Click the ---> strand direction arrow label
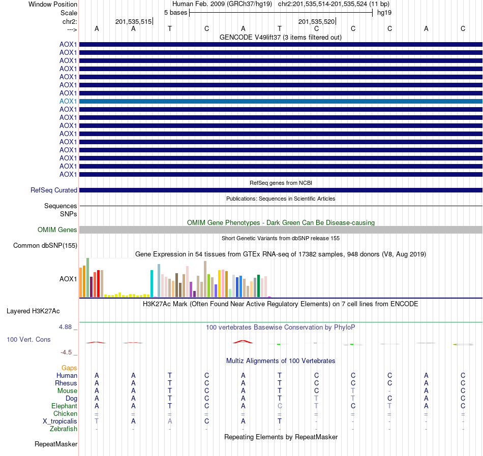The width and height of the screenshot is (483, 456). click(72, 29)
